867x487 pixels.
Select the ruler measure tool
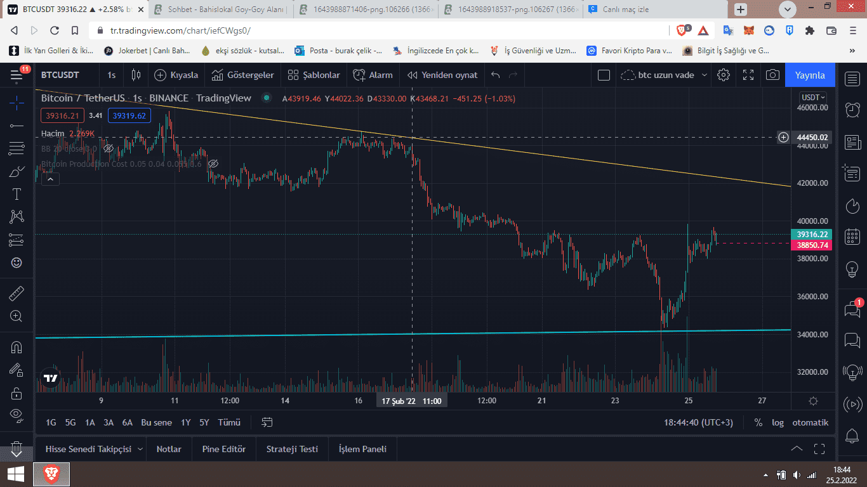coord(17,293)
